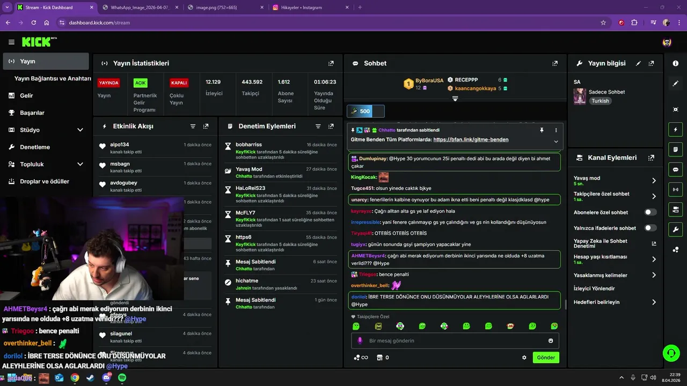Toggle Yalnızca ifadelerle sohbet switch
Viewport: 687px width, 386px height.
point(650,228)
